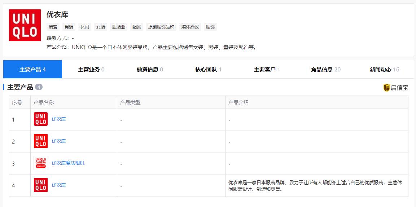The image size is (416, 207).
Task: Open the 融资信息 tab
Action: point(150,69)
